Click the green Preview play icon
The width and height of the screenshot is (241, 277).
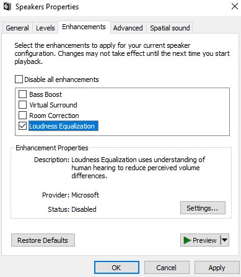[187, 240]
